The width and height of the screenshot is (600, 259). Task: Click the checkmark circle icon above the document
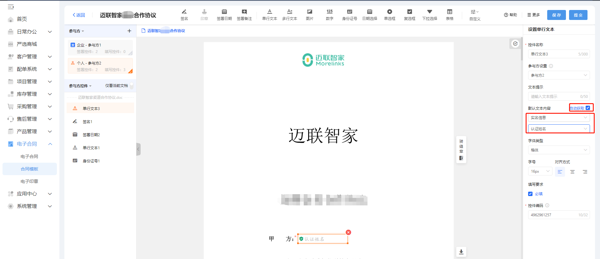click(515, 44)
